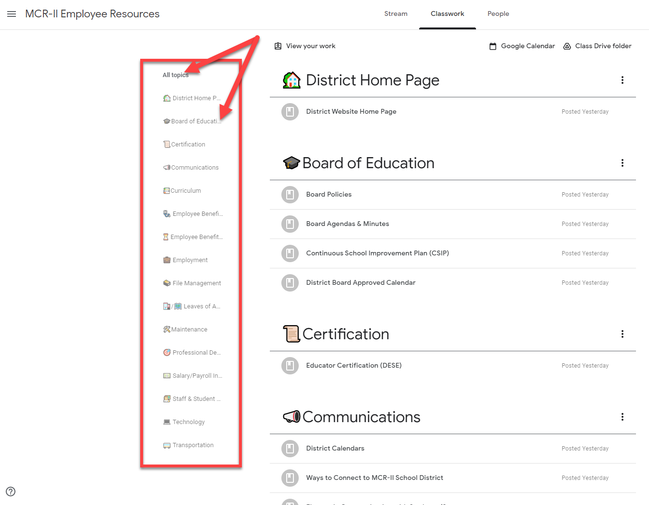Image resolution: width=649 pixels, height=505 pixels.
Task: Open Board Agendas & Minutes
Action: (347, 224)
